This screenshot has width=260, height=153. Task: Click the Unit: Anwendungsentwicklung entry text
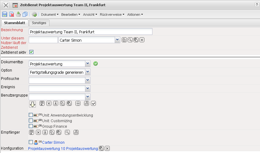tap(67, 115)
